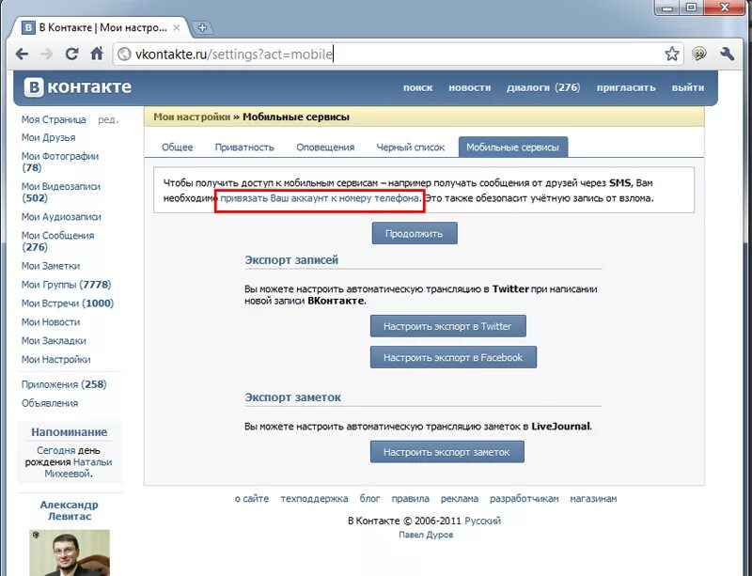Viewport: 752px width, 576px height.
Task: Switch to the 'Приватность' tab
Action: tap(244, 148)
